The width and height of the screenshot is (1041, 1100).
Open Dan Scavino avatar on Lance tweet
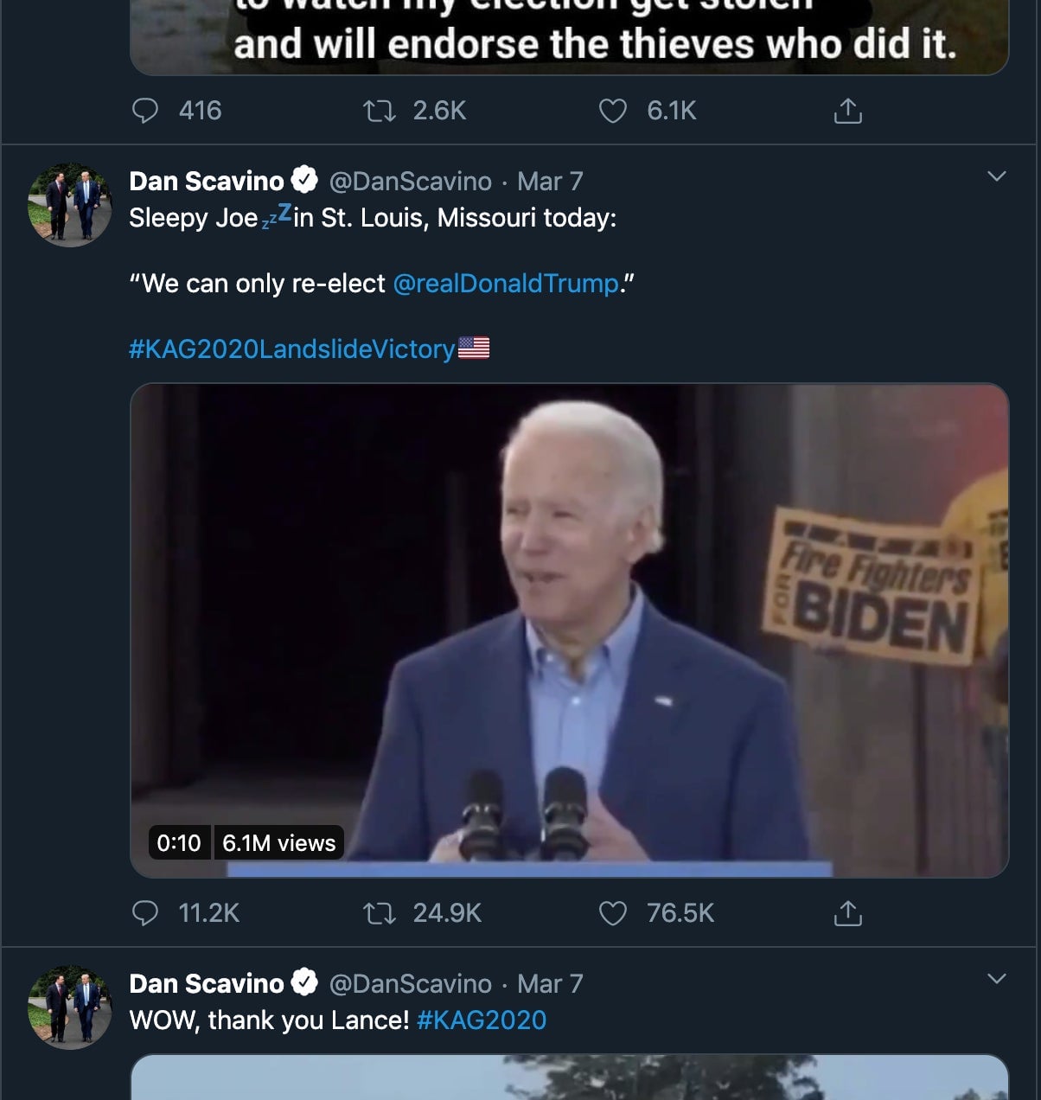70,1008
